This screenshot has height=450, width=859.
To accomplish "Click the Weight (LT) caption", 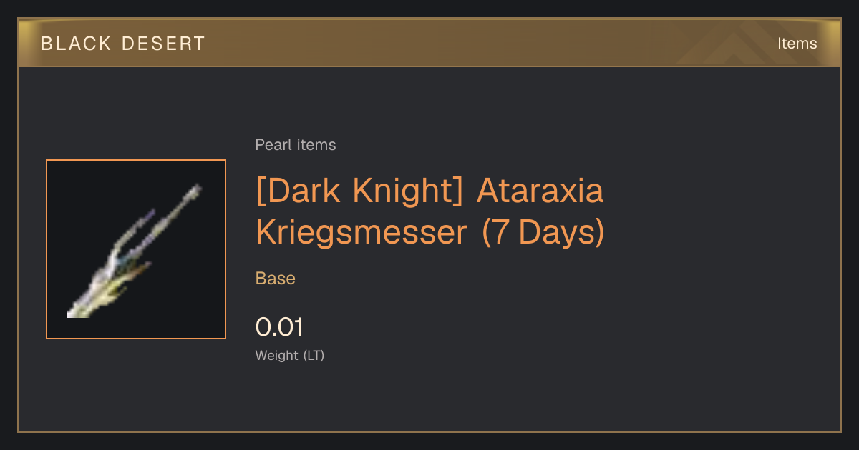I will click(290, 356).
